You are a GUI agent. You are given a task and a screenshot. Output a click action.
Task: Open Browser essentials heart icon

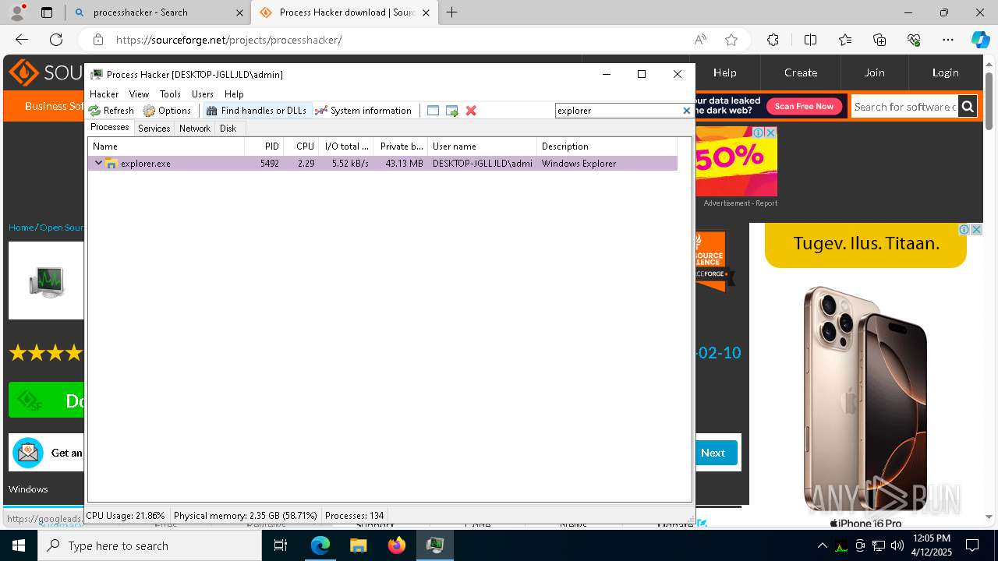(914, 40)
